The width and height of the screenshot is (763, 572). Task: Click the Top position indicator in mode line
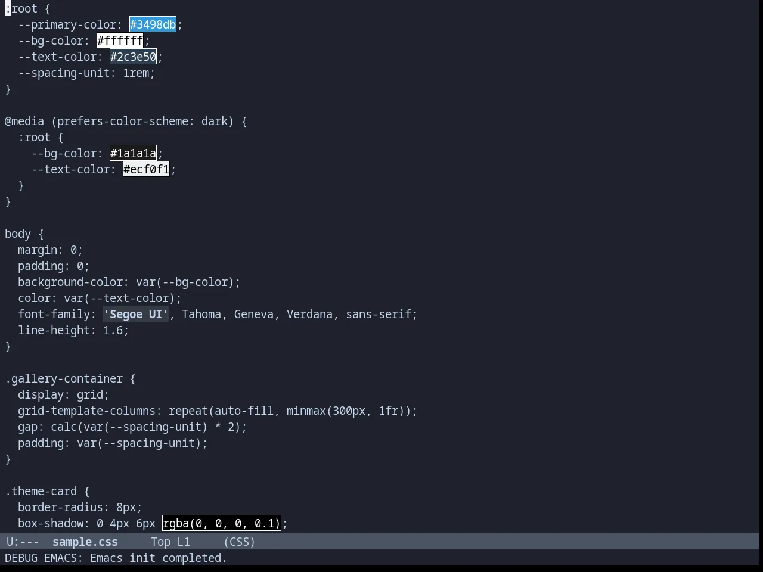160,542
